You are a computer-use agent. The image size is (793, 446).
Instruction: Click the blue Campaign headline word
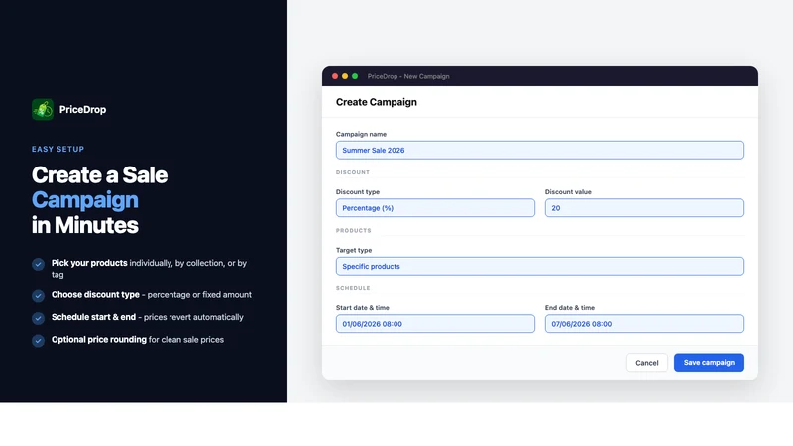click(84, 200)
